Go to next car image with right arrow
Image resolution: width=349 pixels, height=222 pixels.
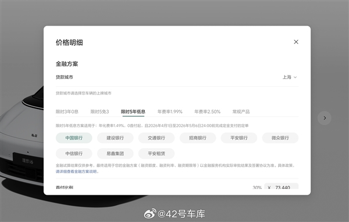coord(325,118)
